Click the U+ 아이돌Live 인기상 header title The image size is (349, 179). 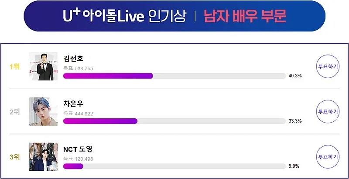[124, 16]
